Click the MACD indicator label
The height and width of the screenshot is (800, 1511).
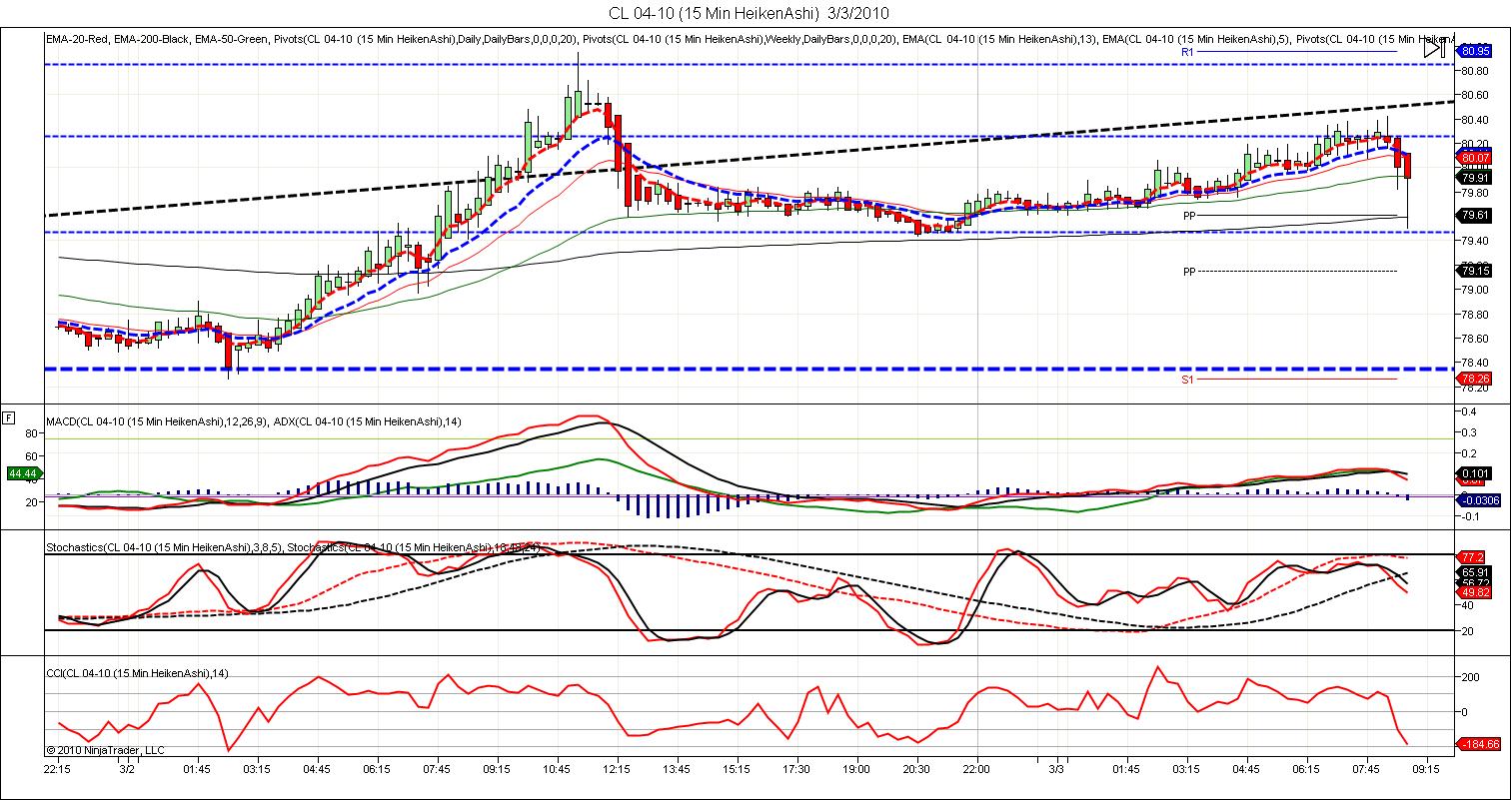click(x=157, y=421)
